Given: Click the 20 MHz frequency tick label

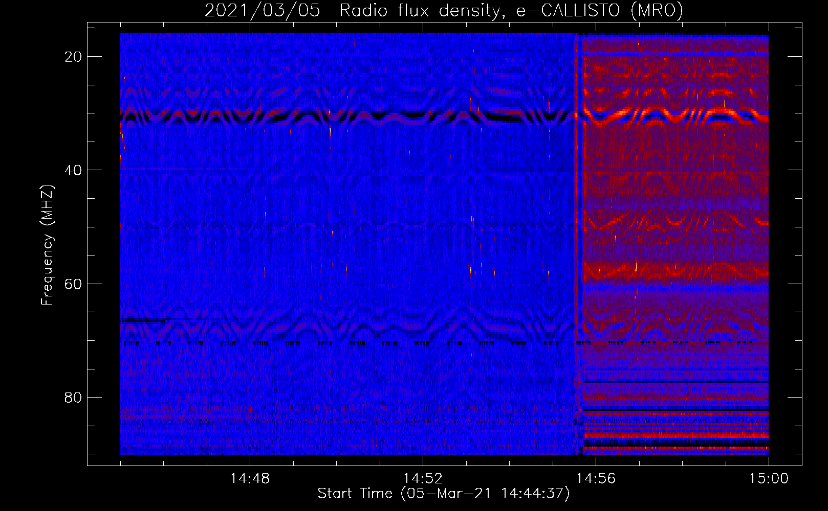Looking at the screenshot, I should 73,57.
